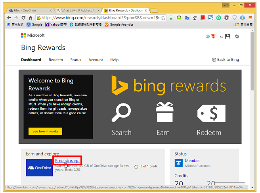Open the Member status link

(192, 161)
